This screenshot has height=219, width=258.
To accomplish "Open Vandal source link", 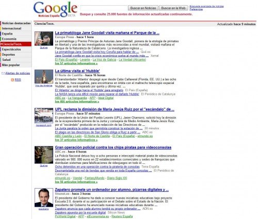I will pos(77,178).
